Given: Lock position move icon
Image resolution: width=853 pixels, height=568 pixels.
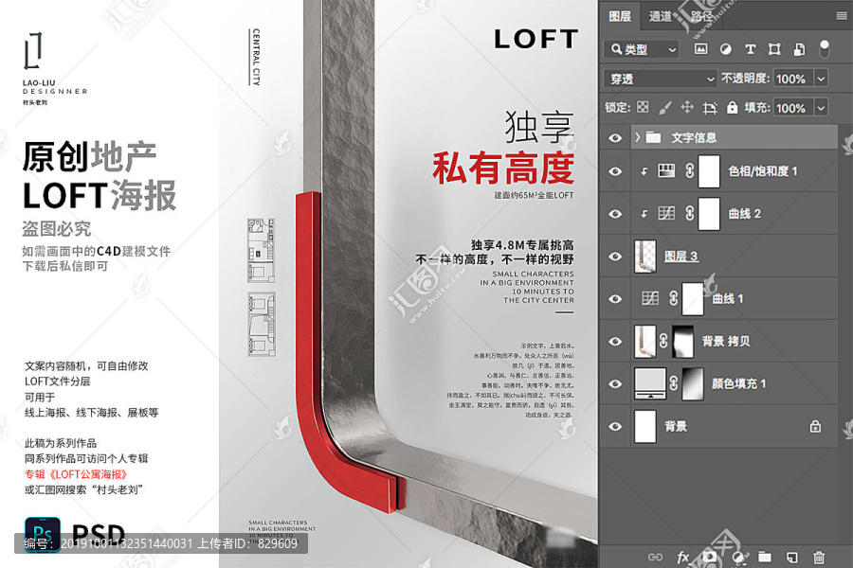Looking at the screenshot, I should (x=687, y=107).
